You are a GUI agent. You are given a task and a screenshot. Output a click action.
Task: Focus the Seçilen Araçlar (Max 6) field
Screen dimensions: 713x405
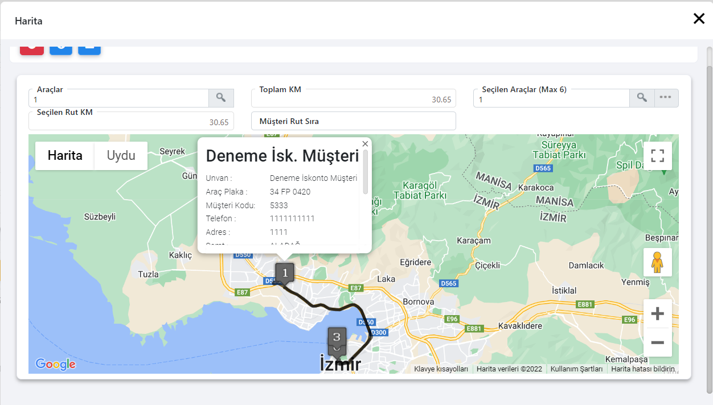click(x=551, y=98)
